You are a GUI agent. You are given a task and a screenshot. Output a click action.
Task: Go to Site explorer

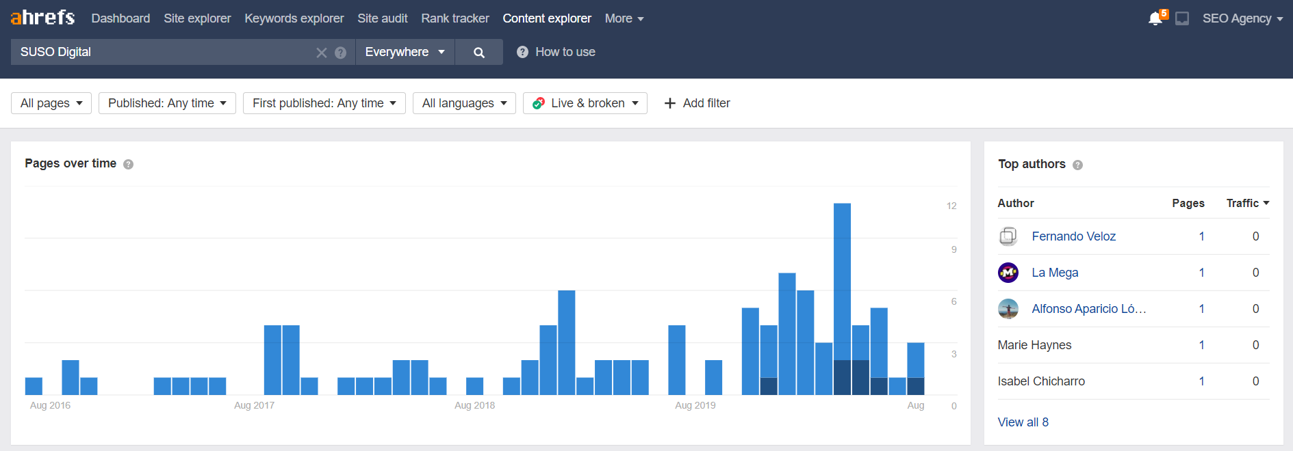197,18
